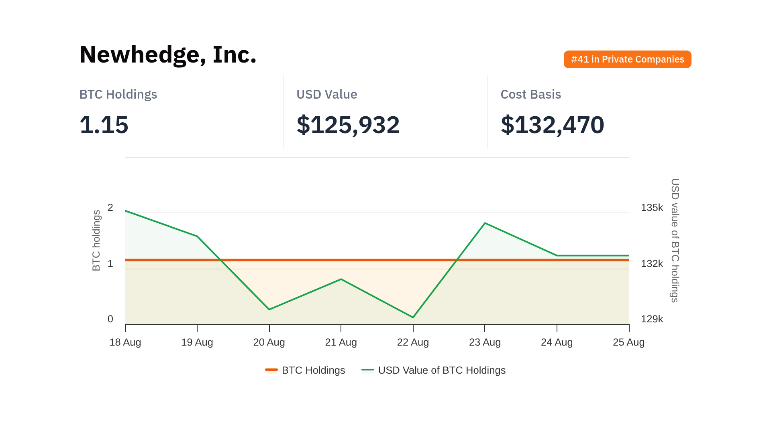Click the 22 Aug x-axis date label
Image resolution: width=771 pixels, height=433 pixels.
click(413, 342)
